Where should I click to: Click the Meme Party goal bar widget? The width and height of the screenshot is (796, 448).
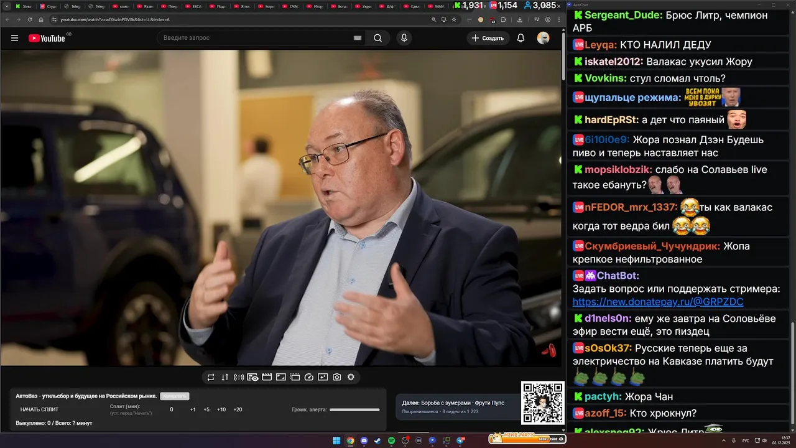point(527,438)
